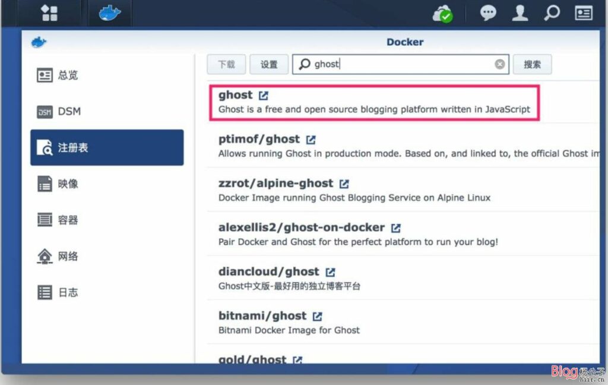Open the notifications chat bubble icon
Viewport: 608px width, 385px height.
tap(488, 13)
